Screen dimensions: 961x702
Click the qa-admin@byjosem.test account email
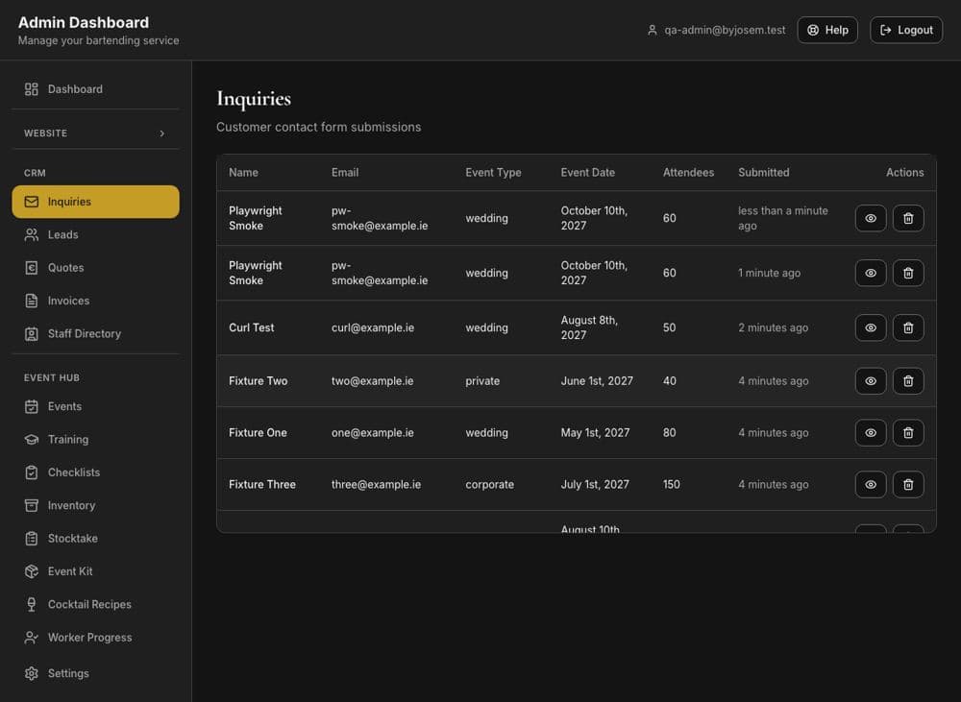pyautogui.click(x=725, y=30)
